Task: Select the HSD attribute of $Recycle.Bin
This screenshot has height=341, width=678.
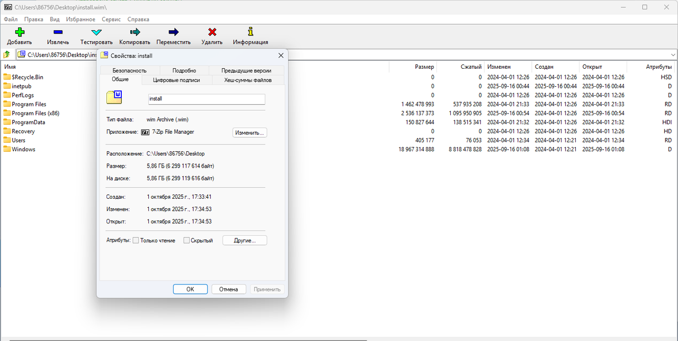Action: tap(666, 77)
